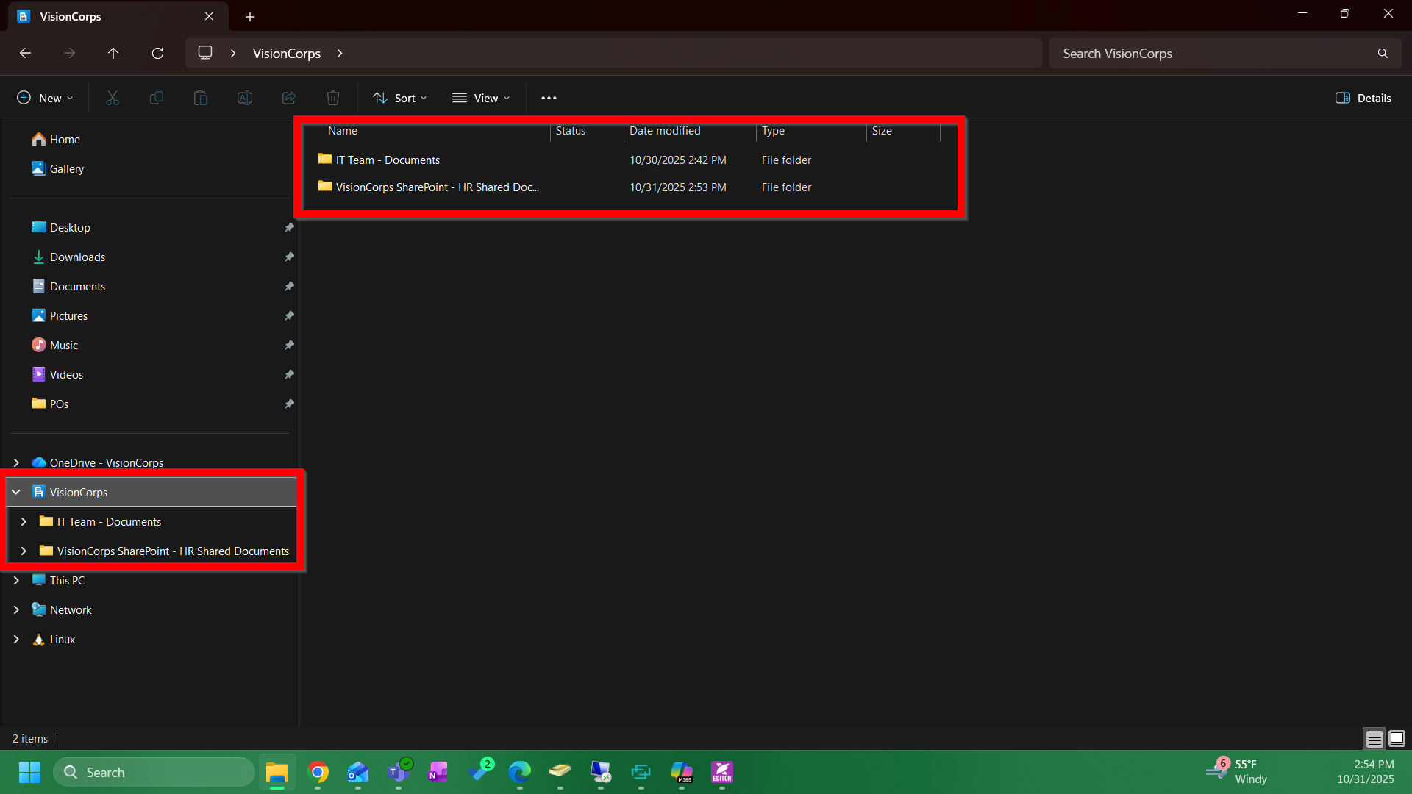The image size is (1412, 794).
Task: Collapse the VisionCorps section in sidebar
Action: 17,491
